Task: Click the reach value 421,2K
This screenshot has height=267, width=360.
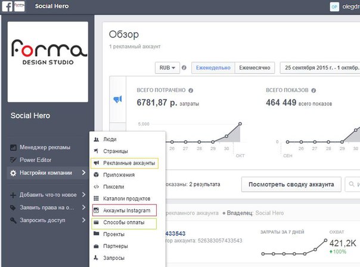Action: click(343, 243)
